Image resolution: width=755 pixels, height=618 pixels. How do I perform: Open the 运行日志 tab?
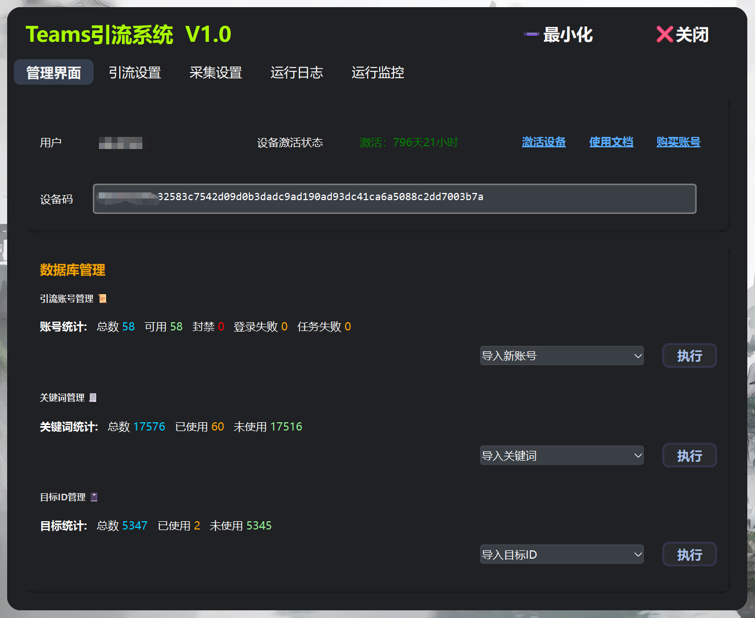(296, 73)
